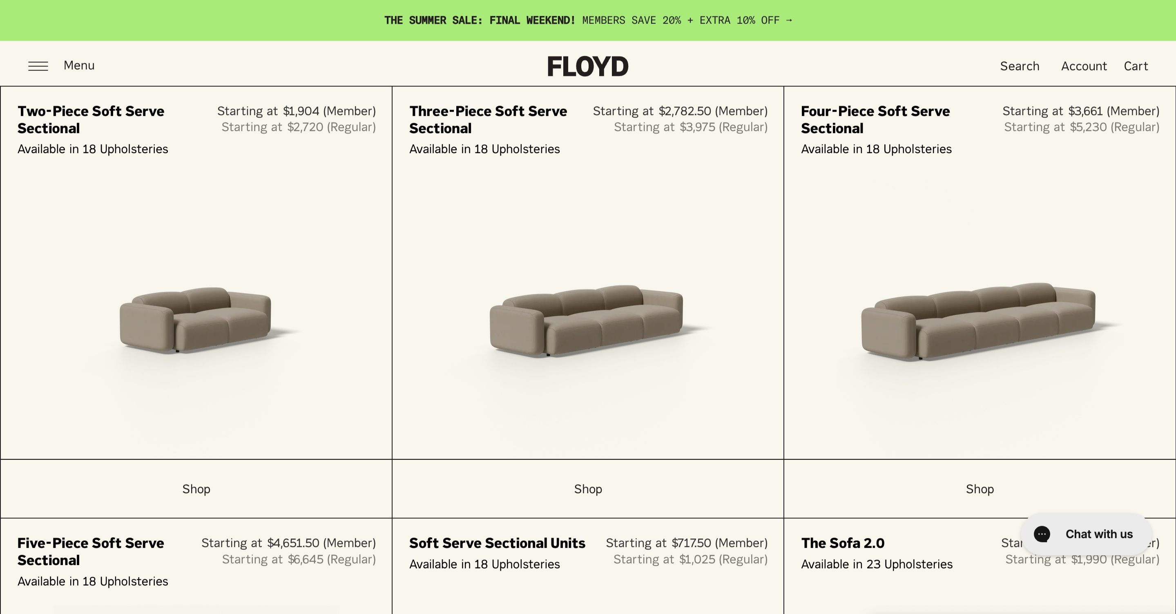Open Search in the header
The width and height of the screenshot is (1176, 614).
tap(1020, 66)
